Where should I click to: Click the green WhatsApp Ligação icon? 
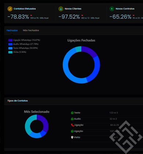[72, 131]
